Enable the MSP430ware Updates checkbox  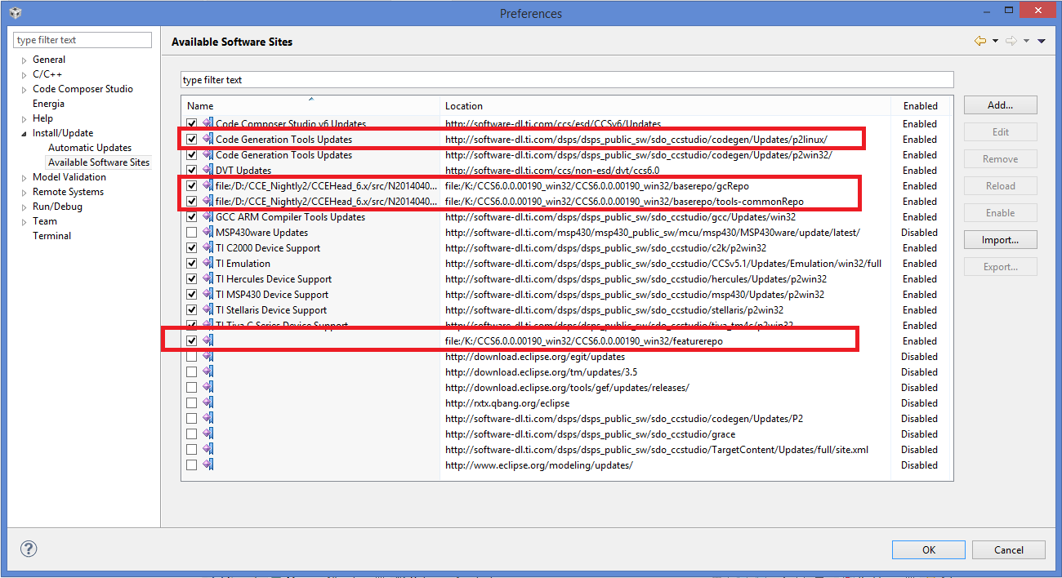point(191,232)
